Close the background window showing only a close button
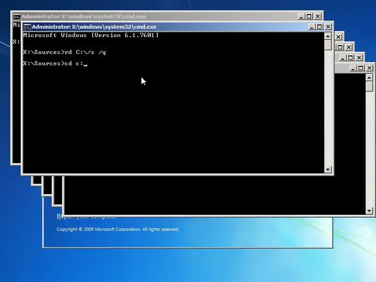The width and height of the screenshot is (376, 282). click(338, 37)
